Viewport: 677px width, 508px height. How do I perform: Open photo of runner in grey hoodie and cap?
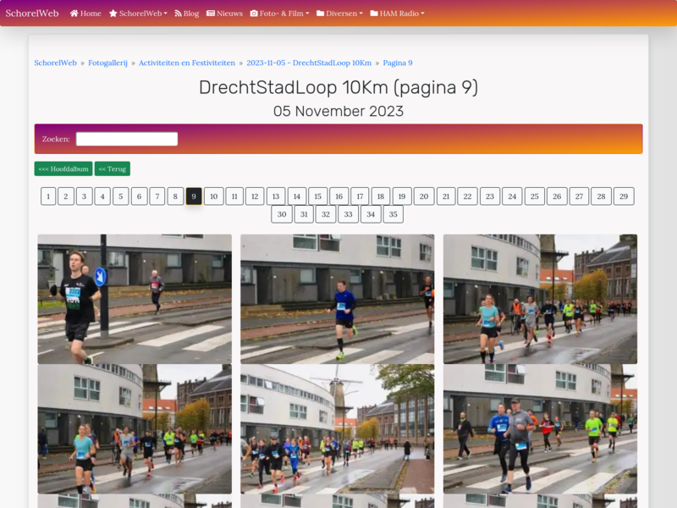(540, 429)
